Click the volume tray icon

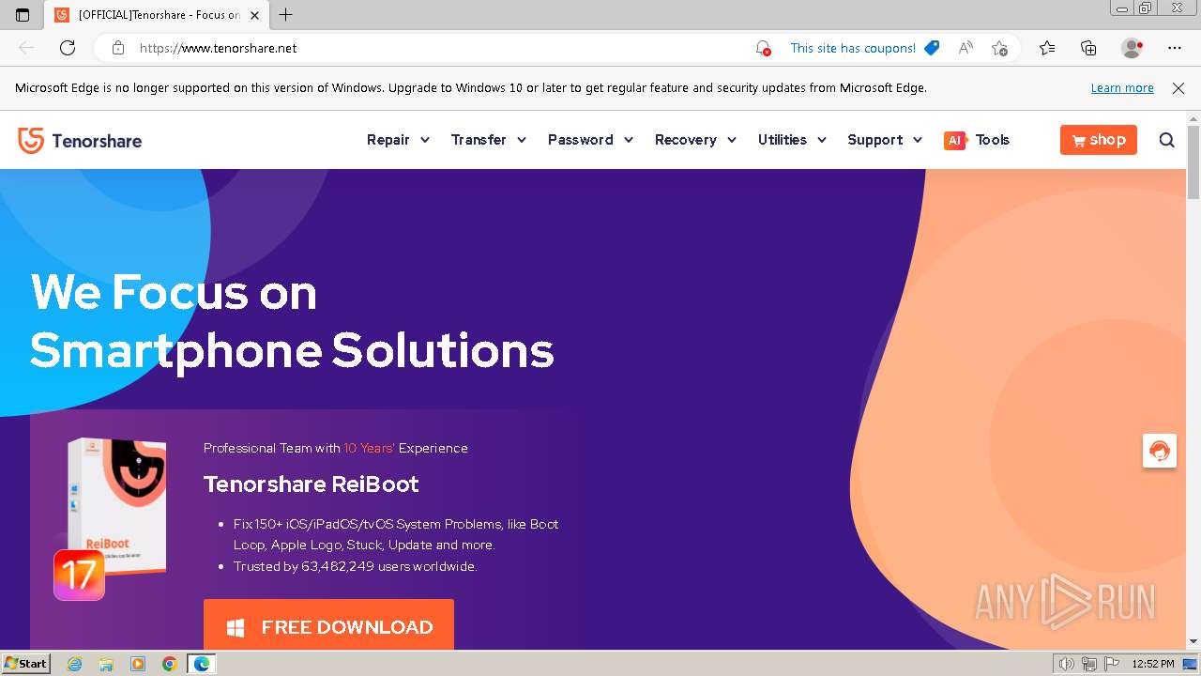[x=1066, y=664]
